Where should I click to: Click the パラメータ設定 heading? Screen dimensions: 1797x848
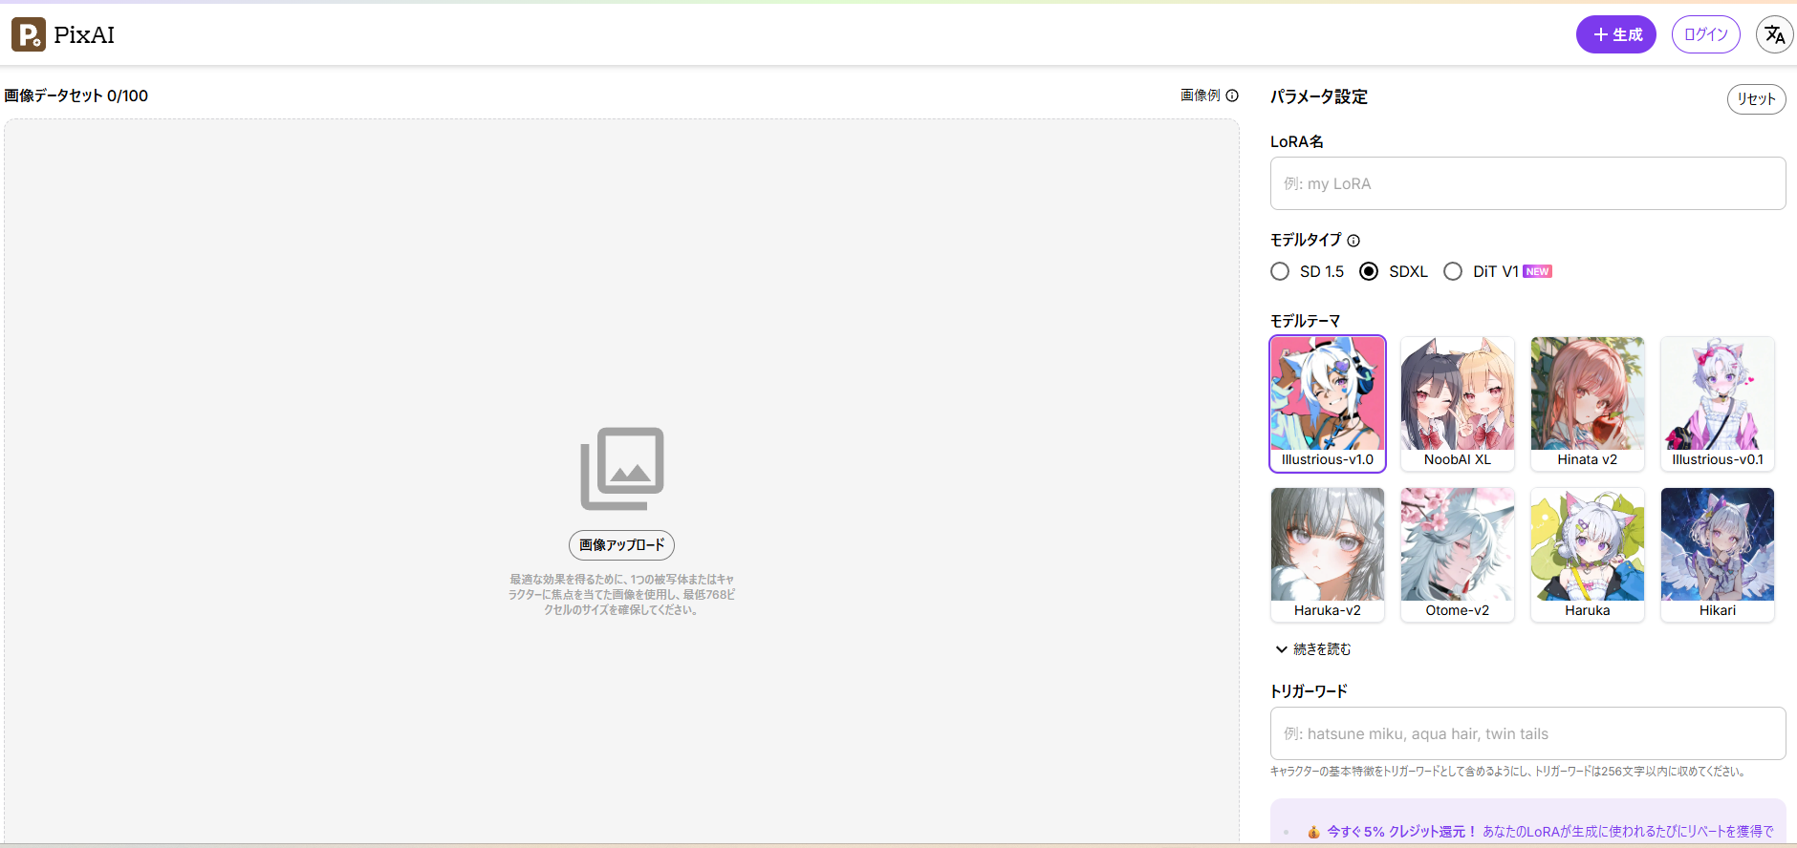1319,96
